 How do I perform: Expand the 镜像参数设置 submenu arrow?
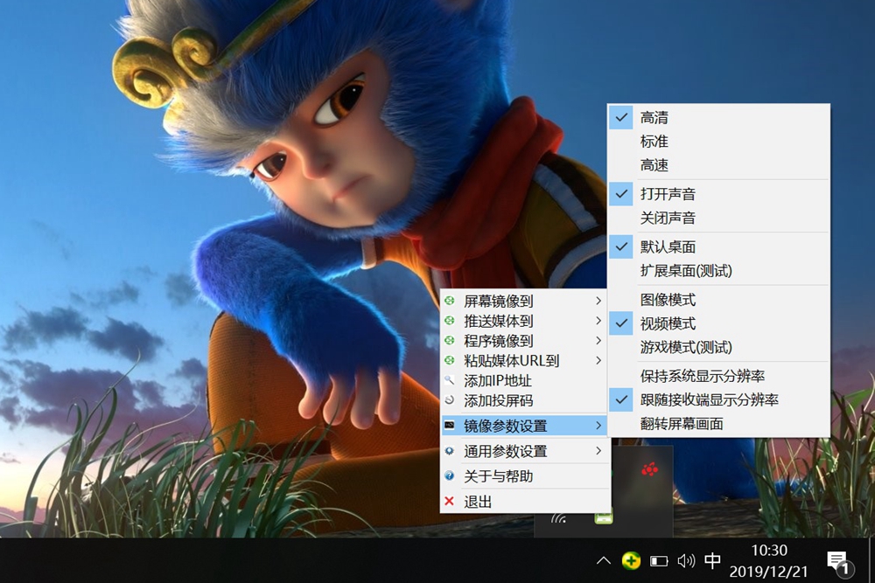[x=598, y=426]
